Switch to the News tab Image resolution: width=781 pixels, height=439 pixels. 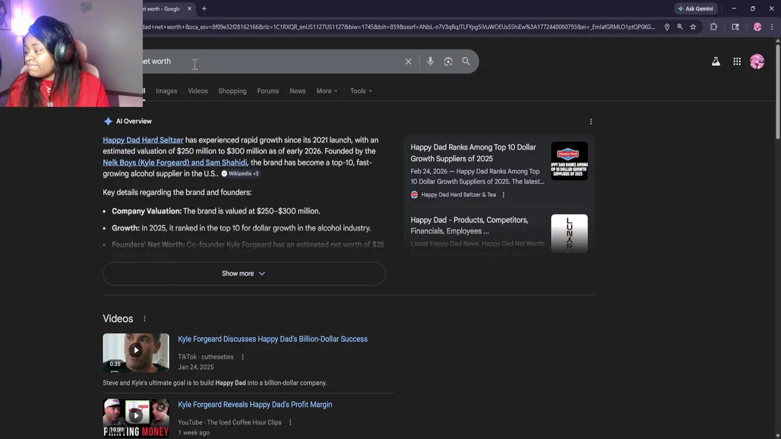(298, 91)
